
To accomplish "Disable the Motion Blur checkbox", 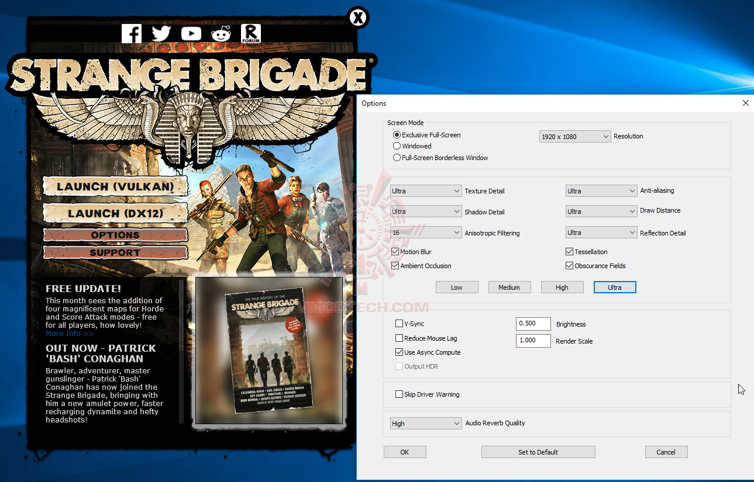I will pyautogui.click(x=395, y=252).
